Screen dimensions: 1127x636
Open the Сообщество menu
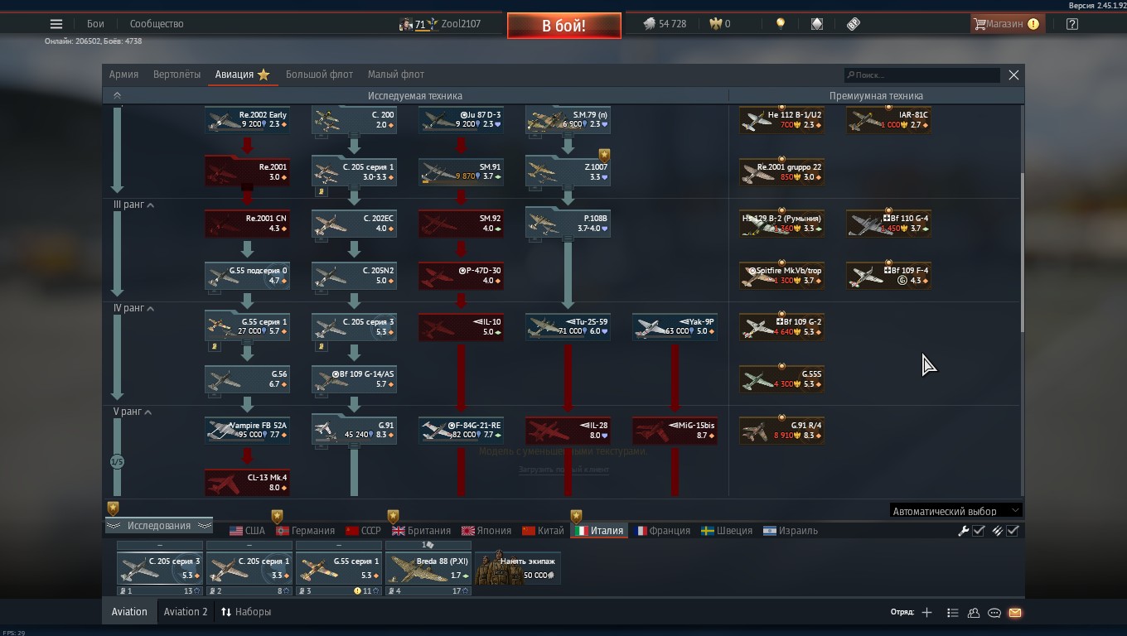157,24
